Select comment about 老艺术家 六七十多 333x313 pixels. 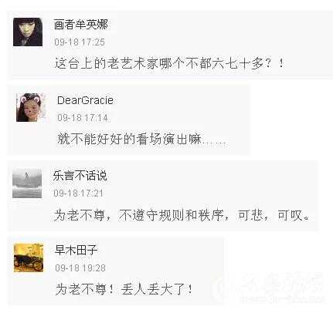click(169, 63)
